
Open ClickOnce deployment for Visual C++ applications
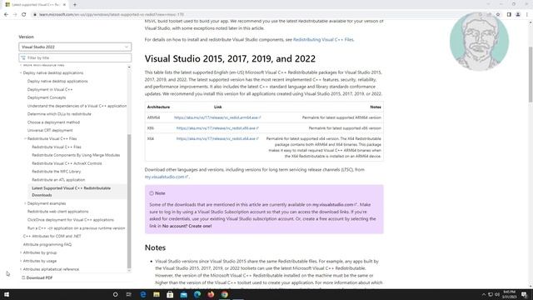pyautogui.click(x=70, y=220)
